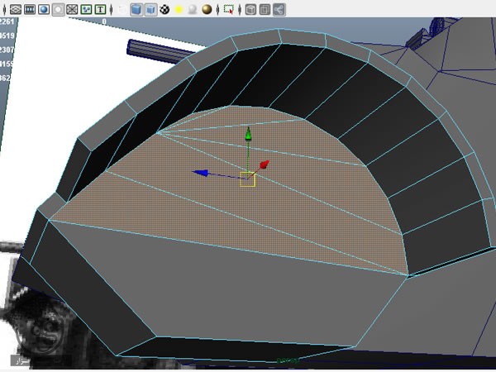The width and height of the screenshot is (496, 372).
Task: Click the red X-axis manipulator handle
Action: coord(265,165)
